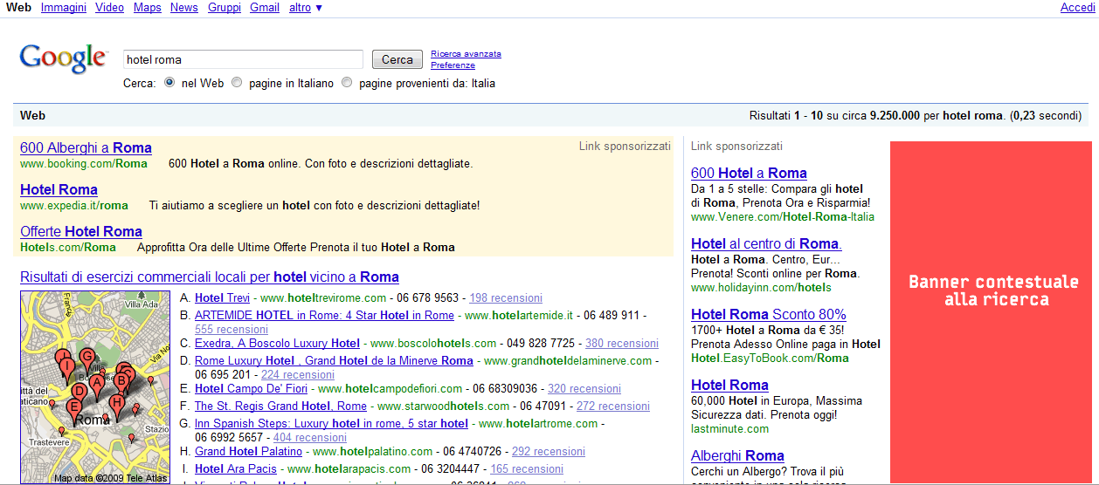Open Hotel Campo De' Fiori result

tap(252, 389)
